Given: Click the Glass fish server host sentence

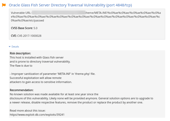Looking at the screenshot, I should coord(37,57).
